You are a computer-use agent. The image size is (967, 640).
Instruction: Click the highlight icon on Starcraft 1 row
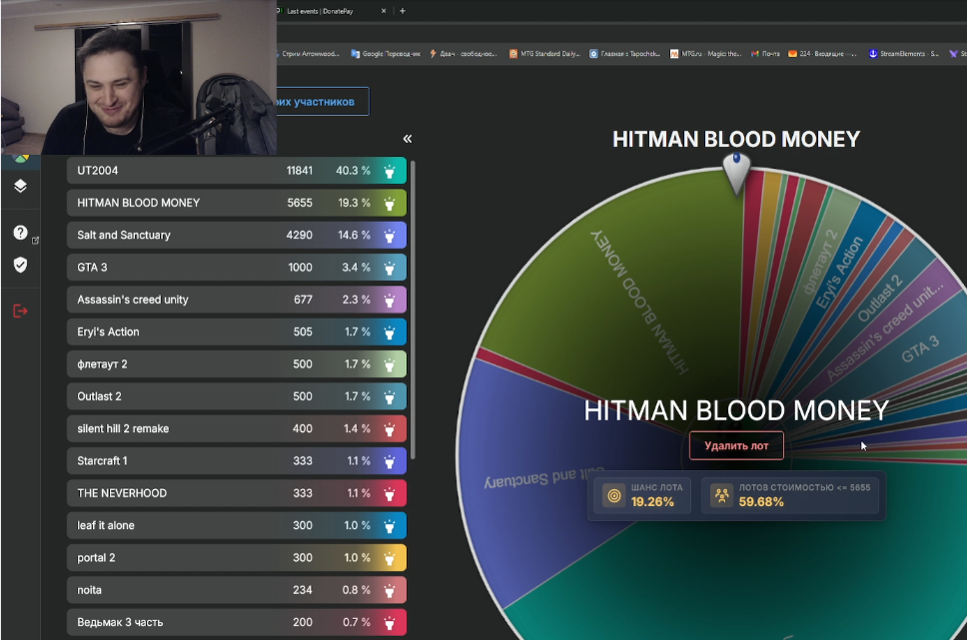point(390,461)
